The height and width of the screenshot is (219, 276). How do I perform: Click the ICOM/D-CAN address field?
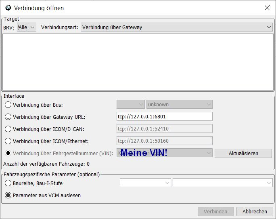click(164, 128)
